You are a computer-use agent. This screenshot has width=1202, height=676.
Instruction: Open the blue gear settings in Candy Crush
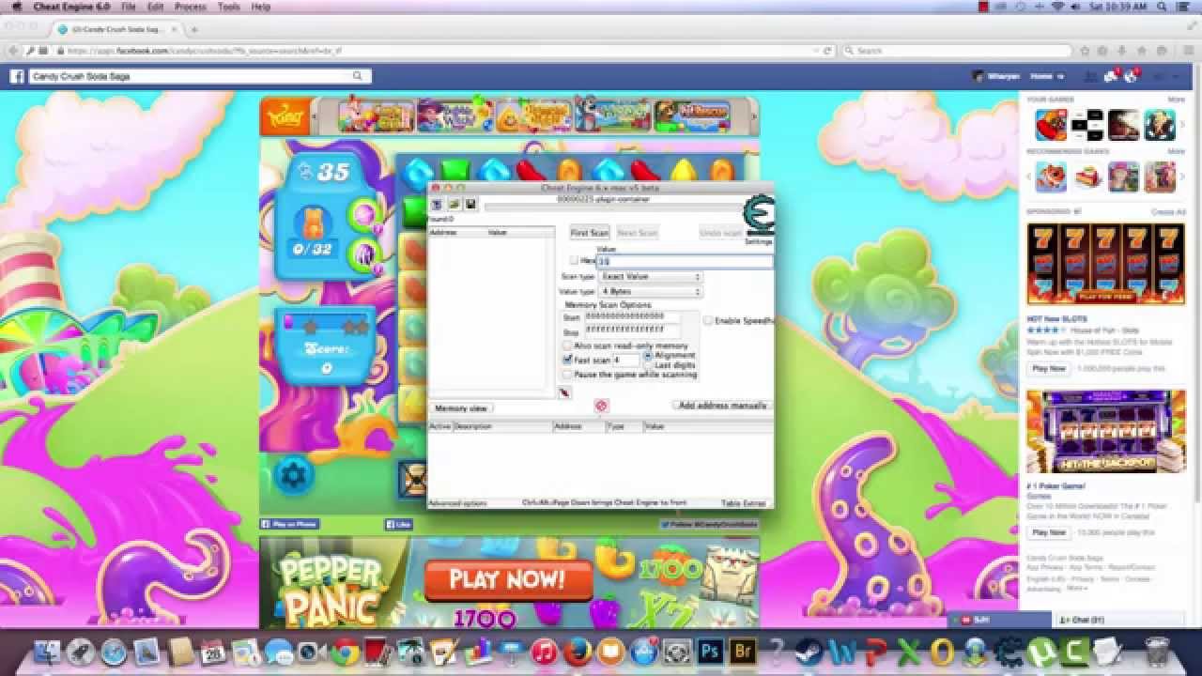click(294, 475)
